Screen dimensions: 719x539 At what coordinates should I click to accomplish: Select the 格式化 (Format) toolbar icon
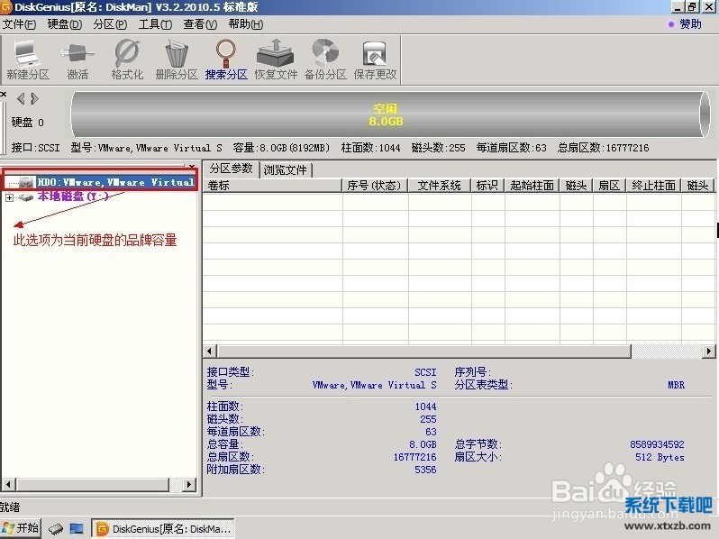pyautogui.click(x=127, y=59)
